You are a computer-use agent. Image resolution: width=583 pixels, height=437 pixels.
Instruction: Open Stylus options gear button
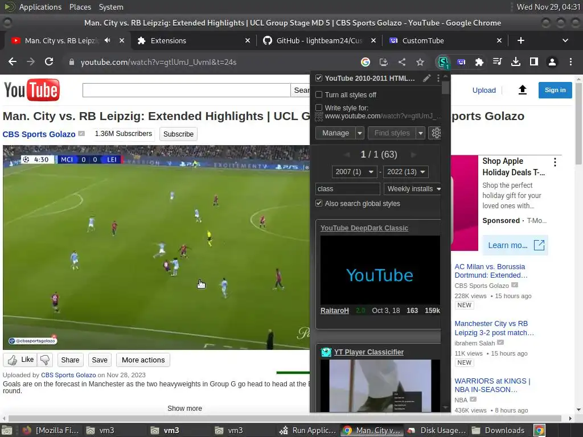pyautogui.click(x=435, y=133)
